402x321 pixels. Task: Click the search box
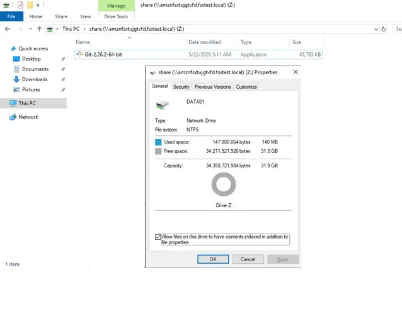coord(398,29)
